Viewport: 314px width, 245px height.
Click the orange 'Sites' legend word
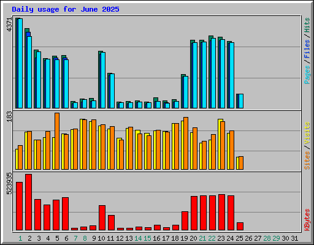pos(307,160)
